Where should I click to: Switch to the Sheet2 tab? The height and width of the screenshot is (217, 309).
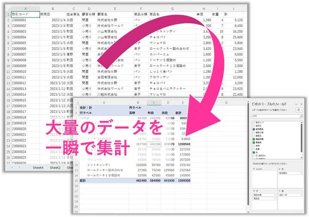[55, 168]
